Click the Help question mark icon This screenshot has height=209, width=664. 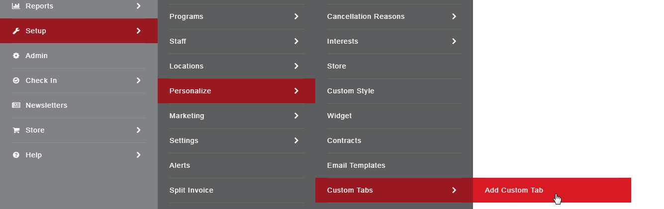(x=16, y=155)
